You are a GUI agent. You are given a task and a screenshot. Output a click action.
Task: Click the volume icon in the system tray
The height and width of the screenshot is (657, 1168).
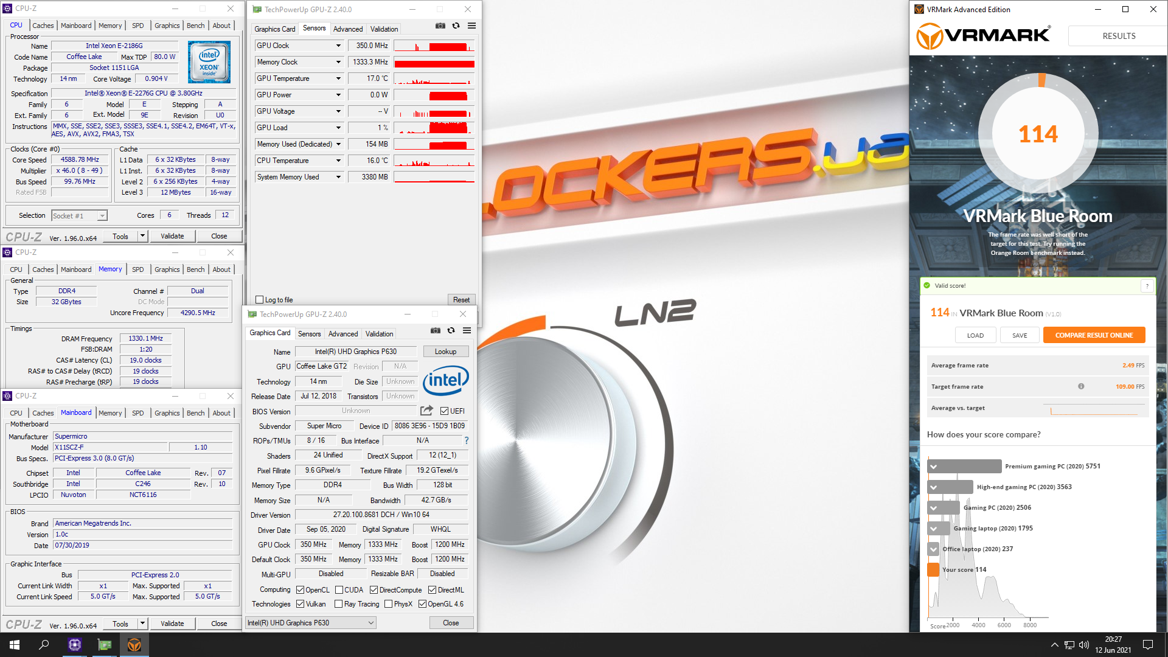[1084, 645]
